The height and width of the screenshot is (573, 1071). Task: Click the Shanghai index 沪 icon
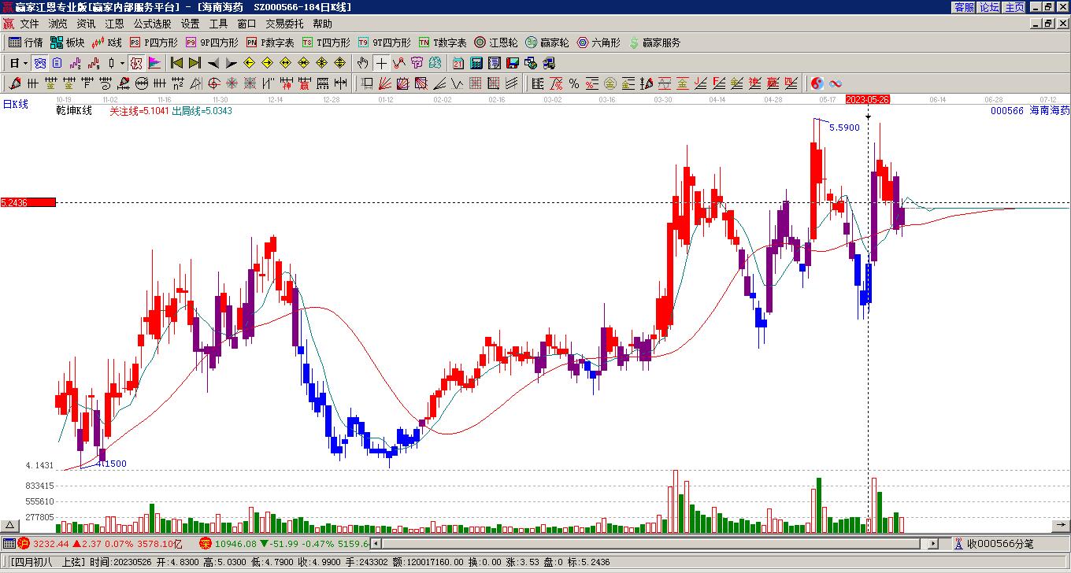(x=24, y=543)
